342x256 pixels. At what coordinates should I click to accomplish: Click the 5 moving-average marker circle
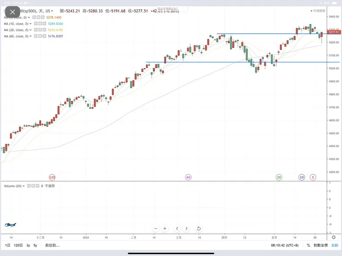click(x=313, y=177)
